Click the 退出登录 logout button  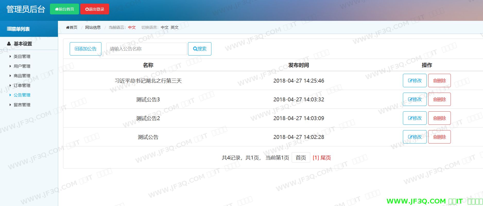click(x=94, y=9)
